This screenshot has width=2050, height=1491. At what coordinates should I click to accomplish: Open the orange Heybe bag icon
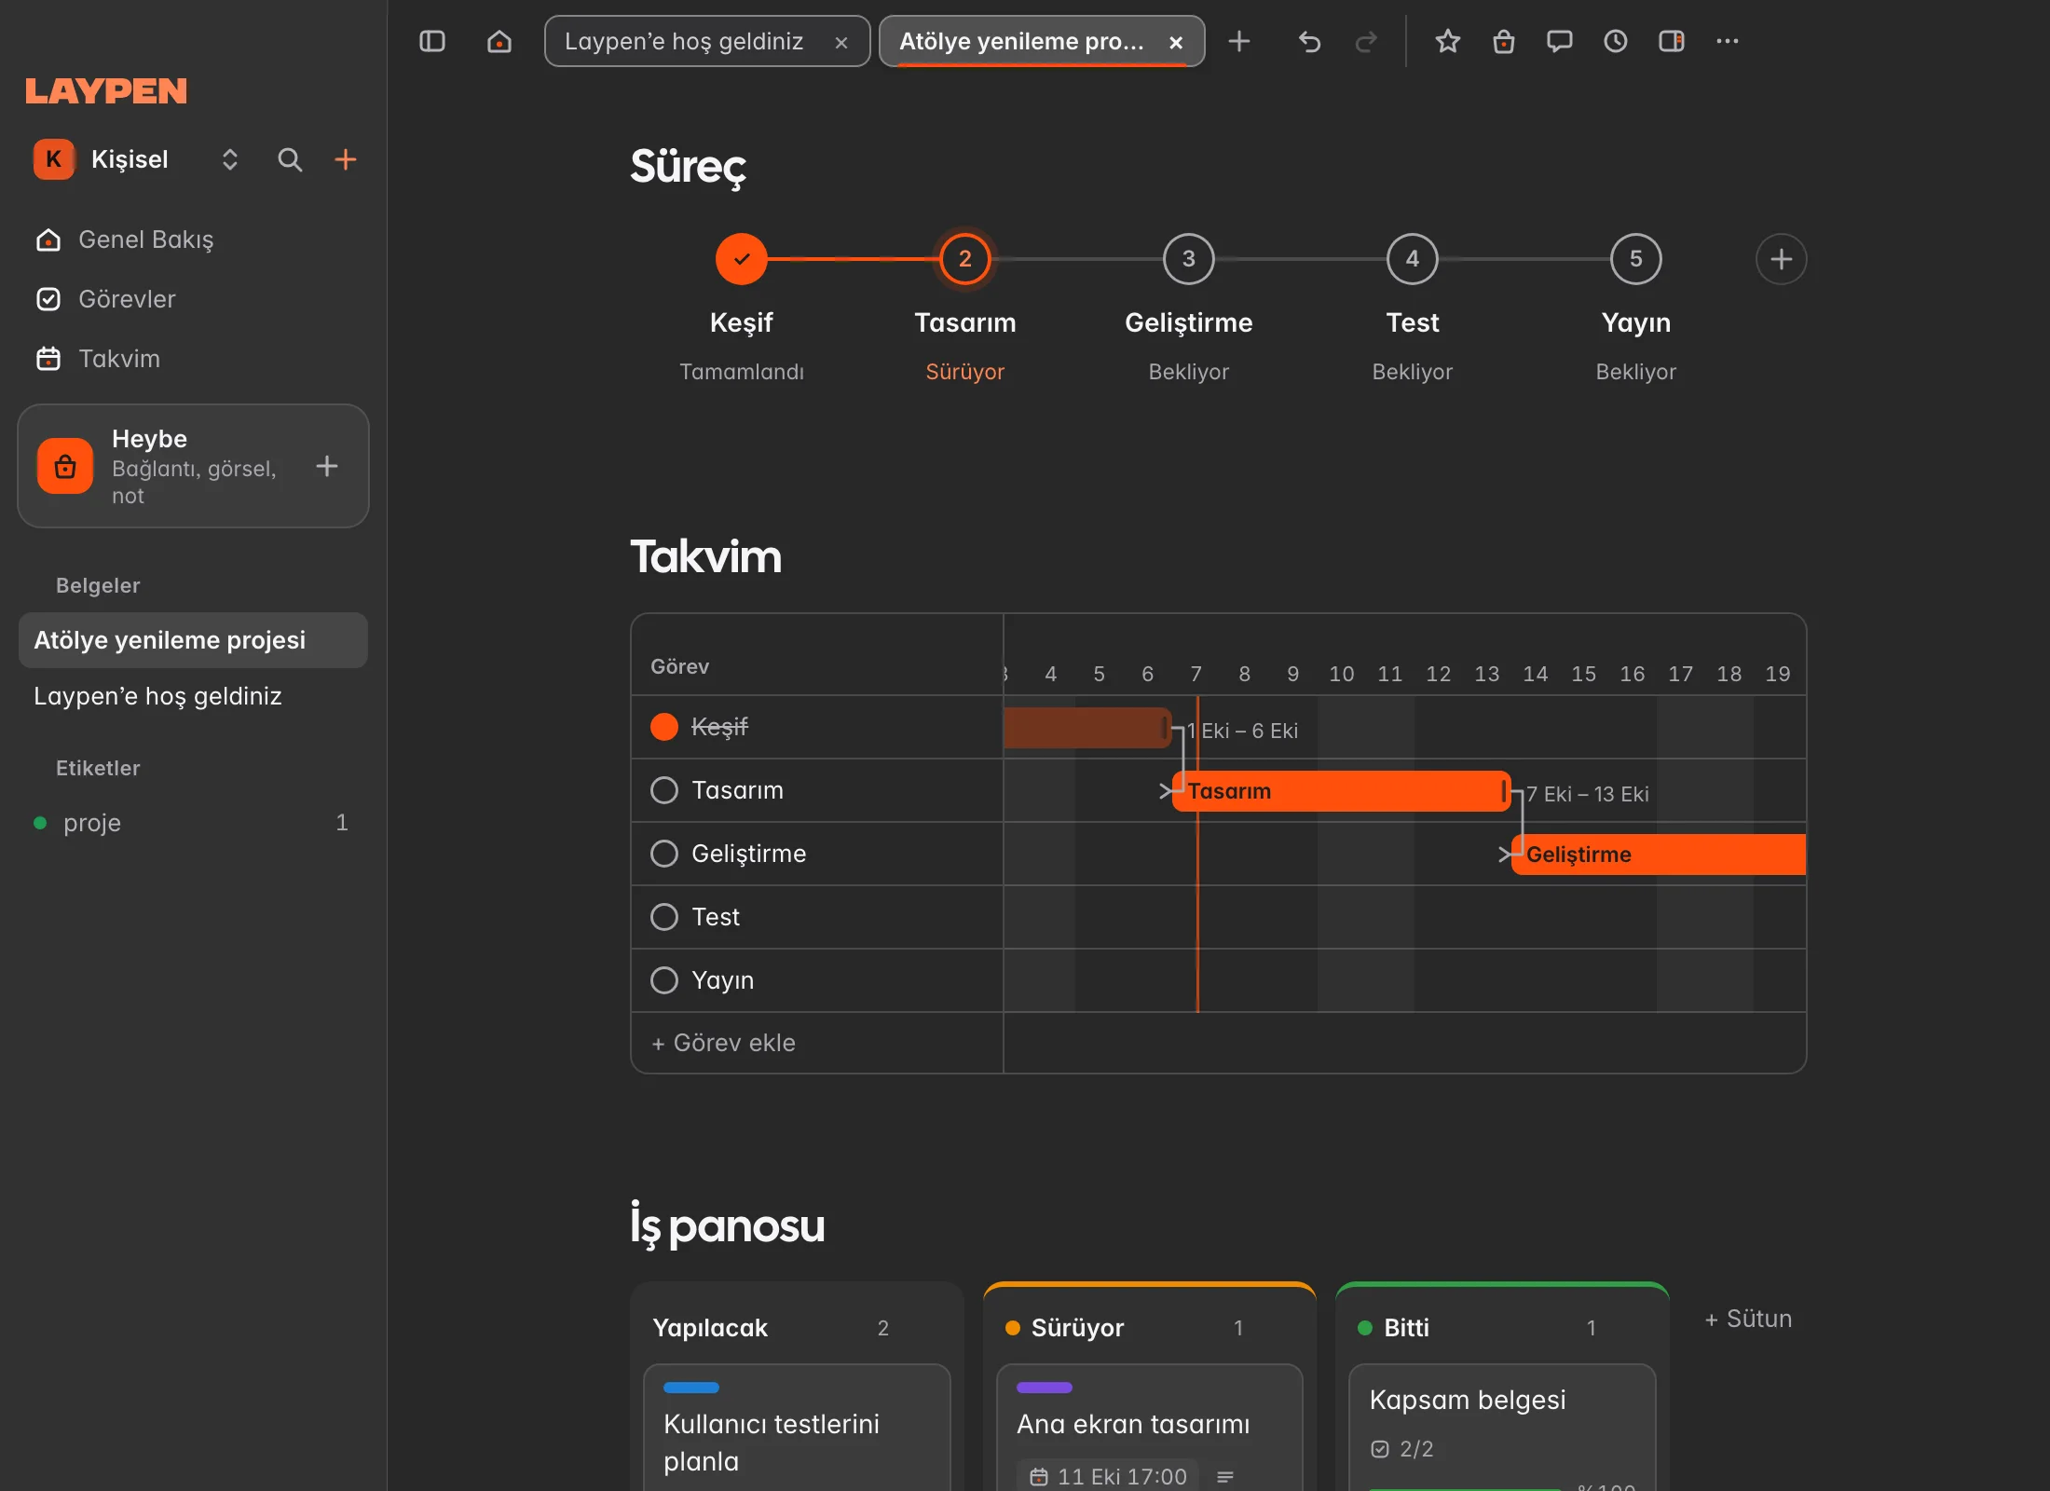click(65, 466)
